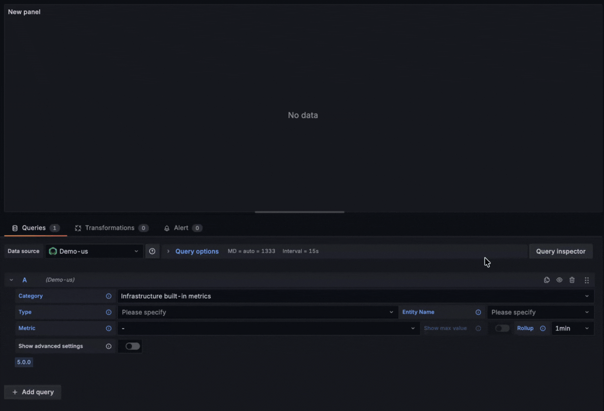The height and width of the screenshot is (411, 604).
Task: Show info tooltip for Rollup
Action: 543,328
